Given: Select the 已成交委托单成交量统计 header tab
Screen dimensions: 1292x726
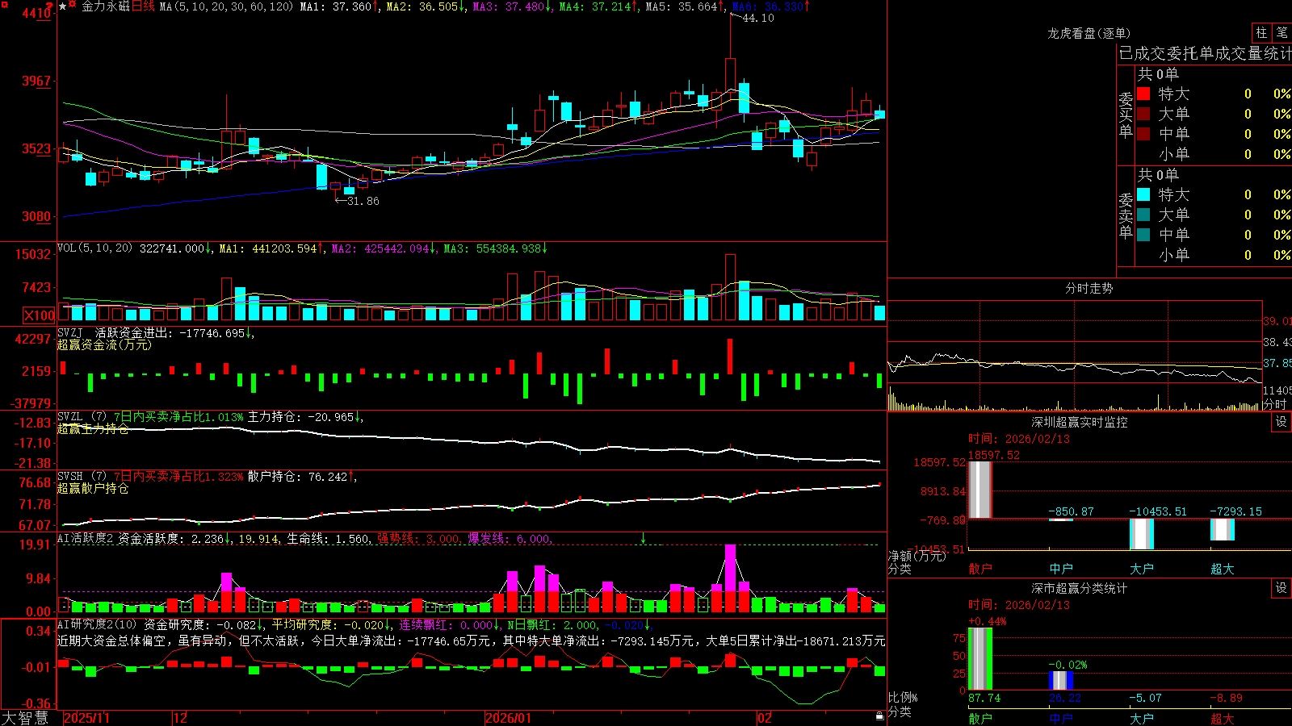Looking at the screenshot, I should [x=1205, y=53].
